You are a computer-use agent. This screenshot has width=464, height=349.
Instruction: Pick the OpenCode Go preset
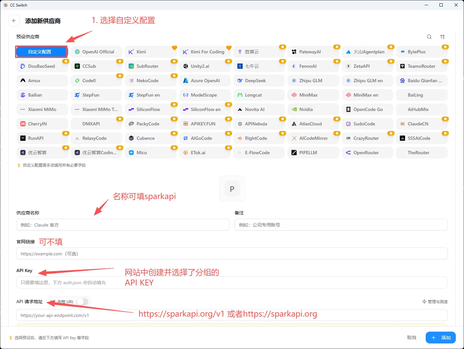pyautogui.click(x=367, y=109)
